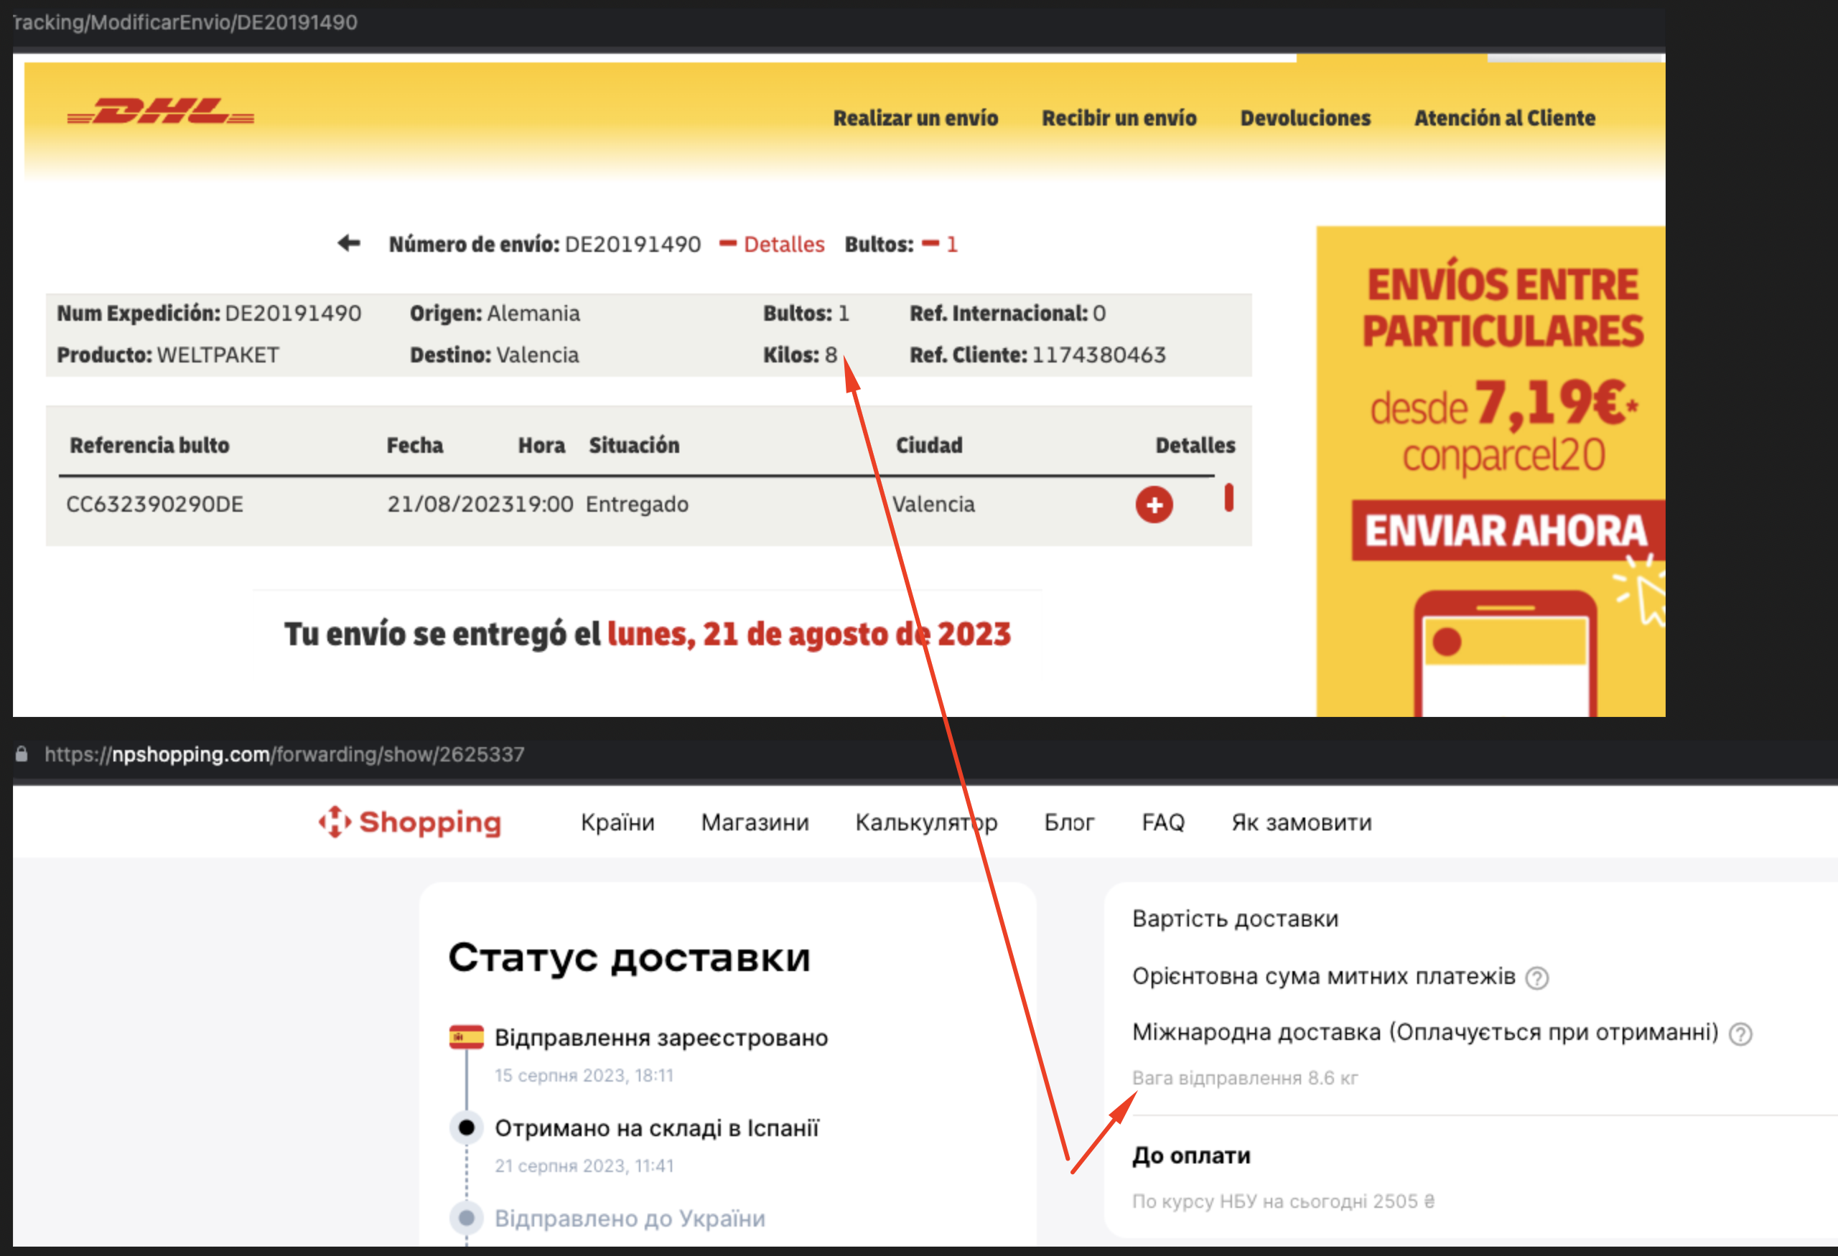The width and height of the screenshot is (1838, 1256).
Task: Click the lock icon in address bar
Action: point(22,754)
